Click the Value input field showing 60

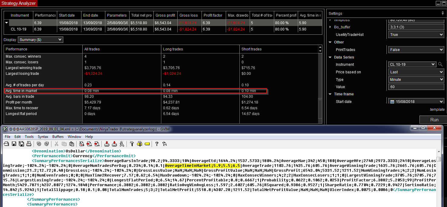(x=416, y=87)
